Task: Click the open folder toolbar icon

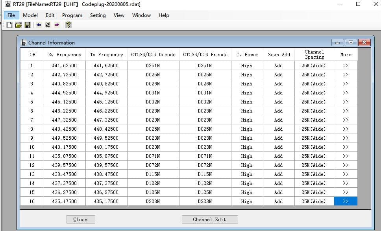Action: pyautogui.click(x=18, y=25)
